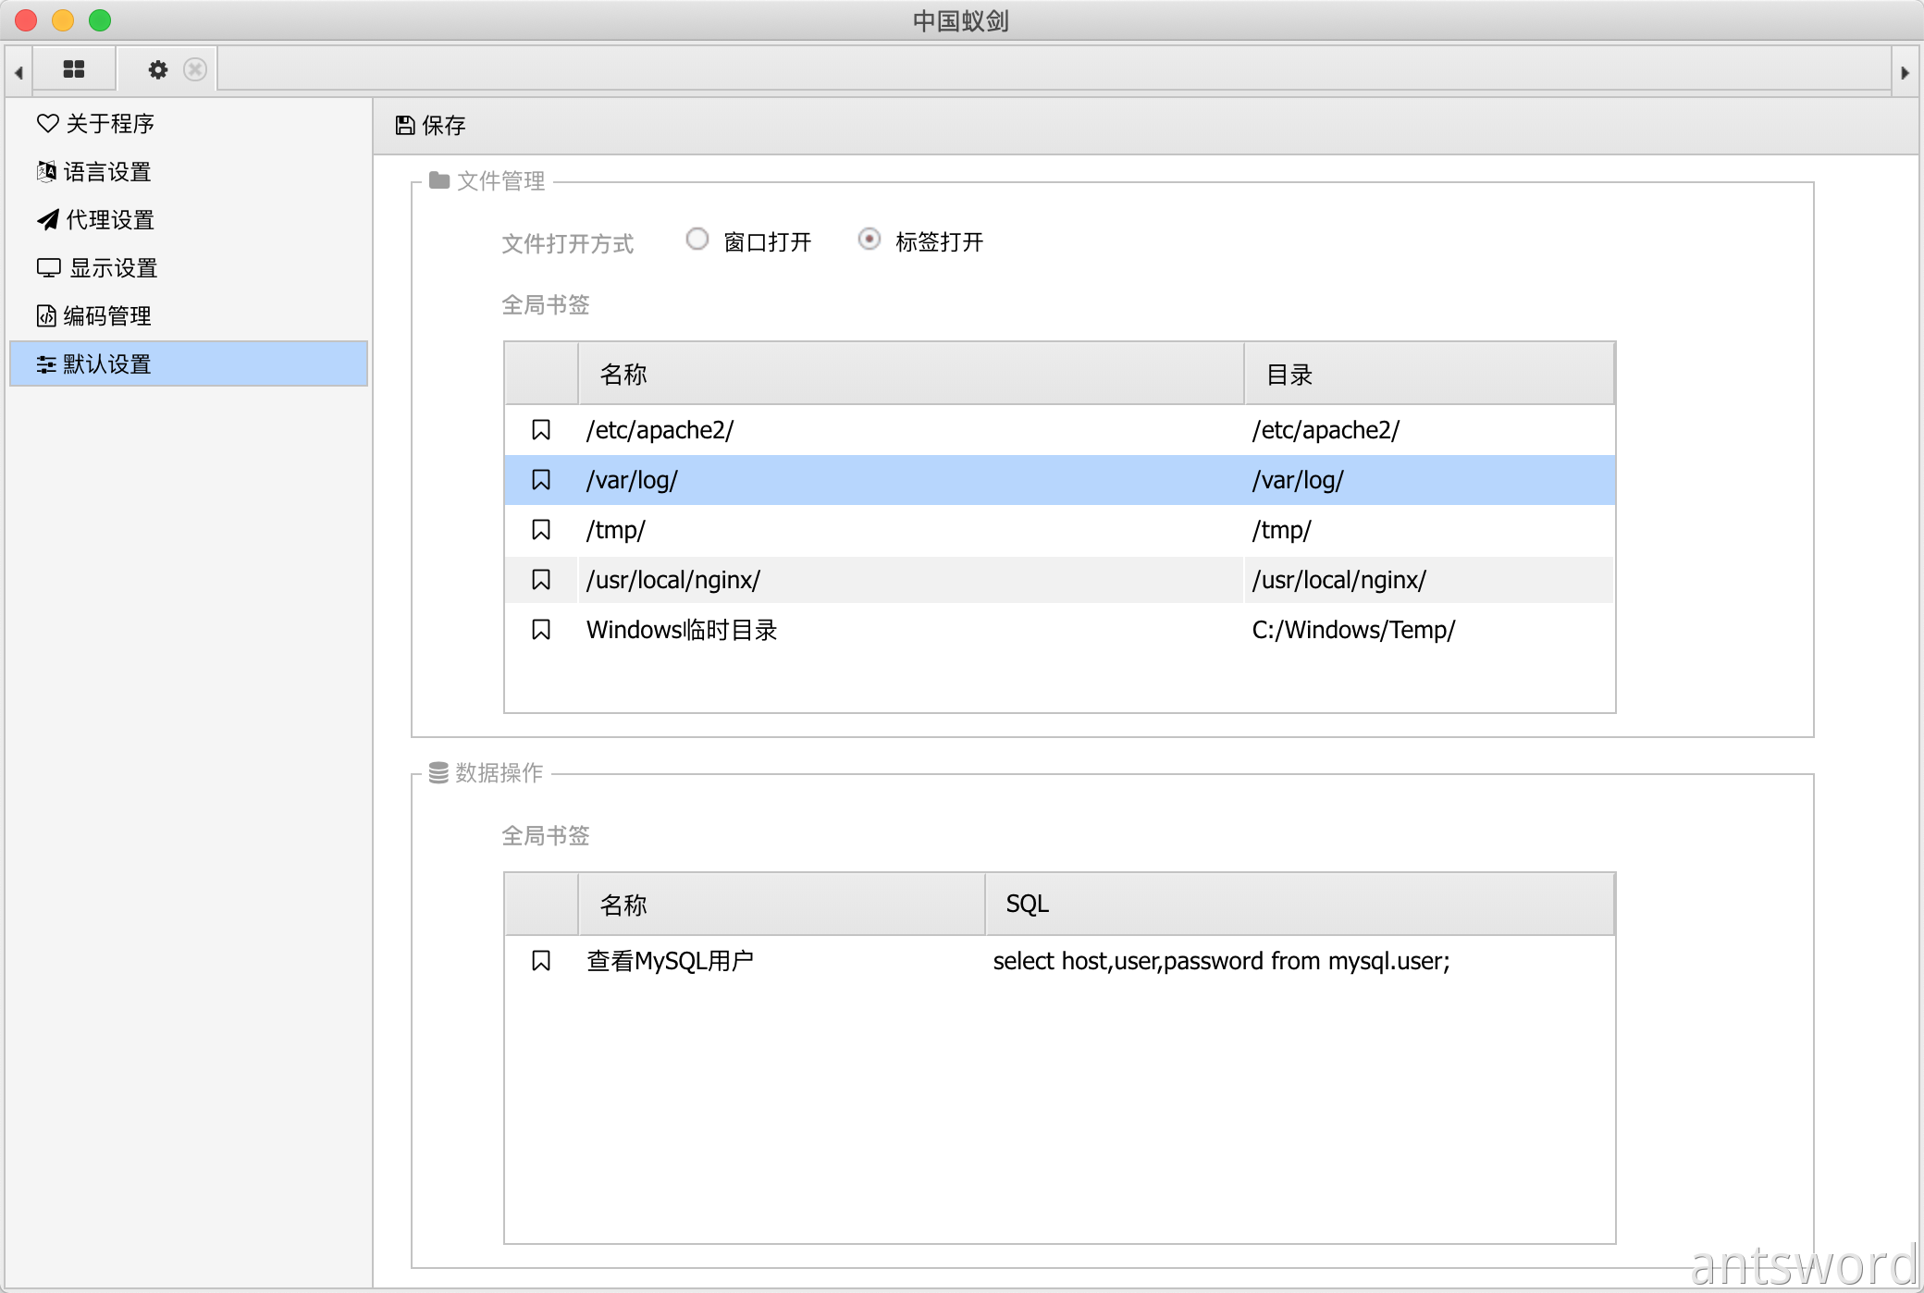Close the settings tab with x icon
Image resolution: width=1924 pixels, height=1293 pixels.
[195, 69]
